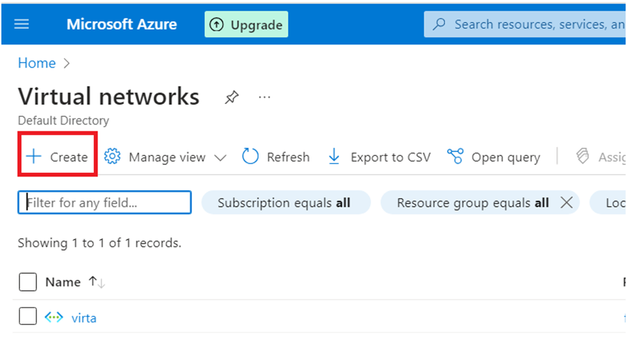
Task: Open the more options ellipsis
Action: (265, 98)
